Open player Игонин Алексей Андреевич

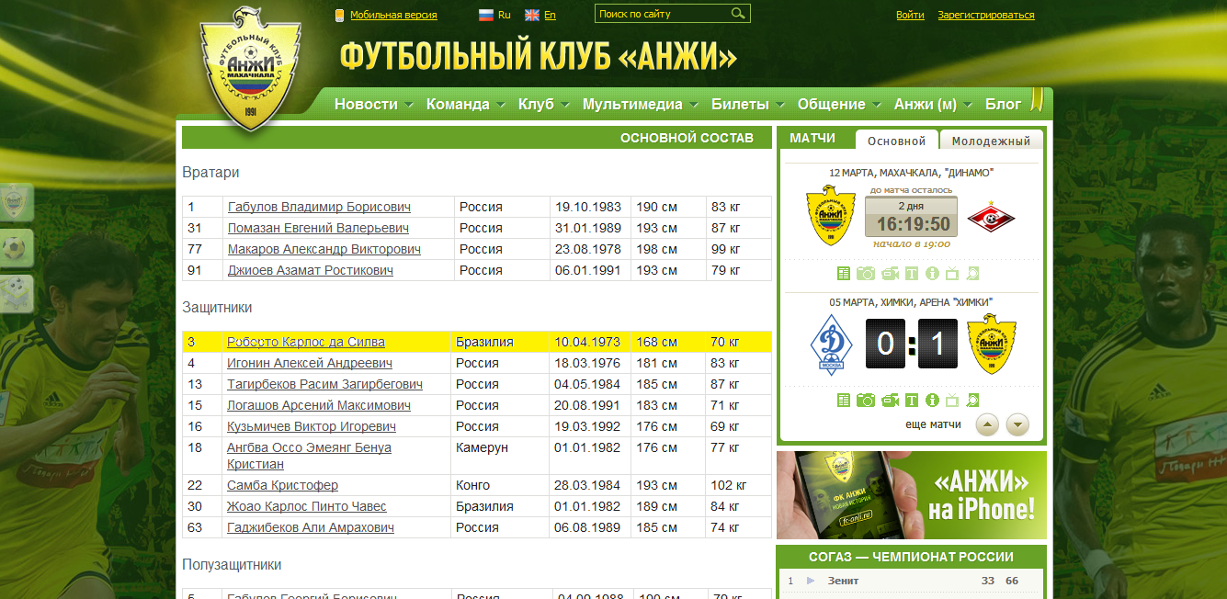coord(309,363)
